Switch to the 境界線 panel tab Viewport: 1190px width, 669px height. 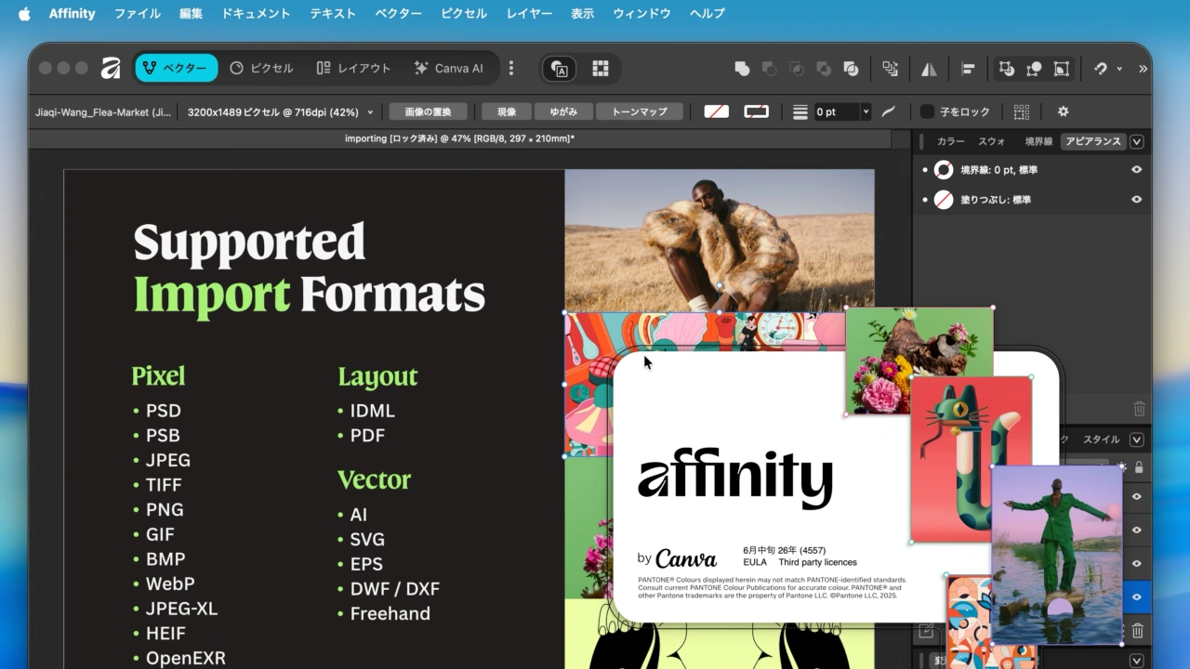click(1038, 141)
